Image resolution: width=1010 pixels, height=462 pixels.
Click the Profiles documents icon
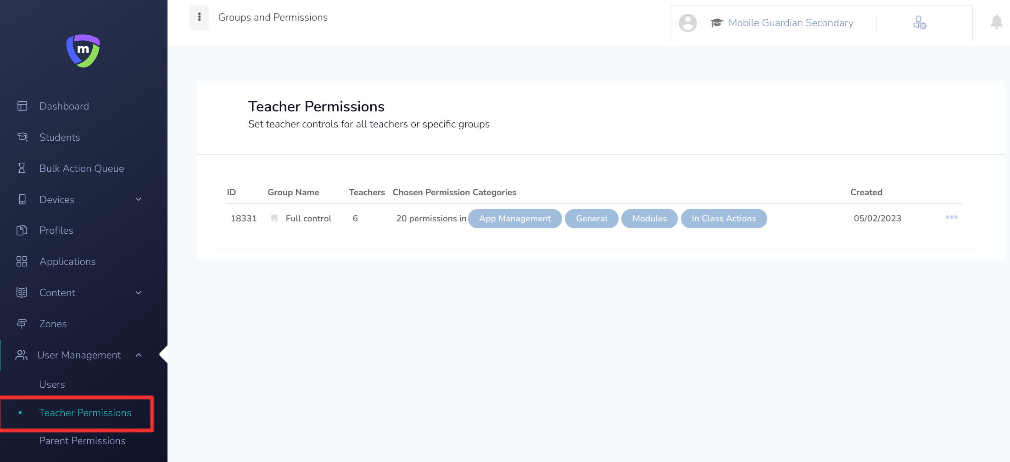pos(22,230)
